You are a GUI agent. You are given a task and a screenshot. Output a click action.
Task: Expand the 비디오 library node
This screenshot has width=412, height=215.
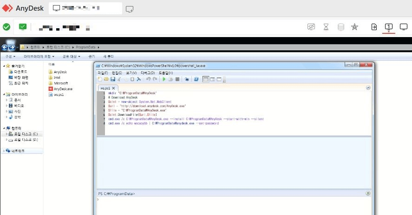click(x=7, y=106)
